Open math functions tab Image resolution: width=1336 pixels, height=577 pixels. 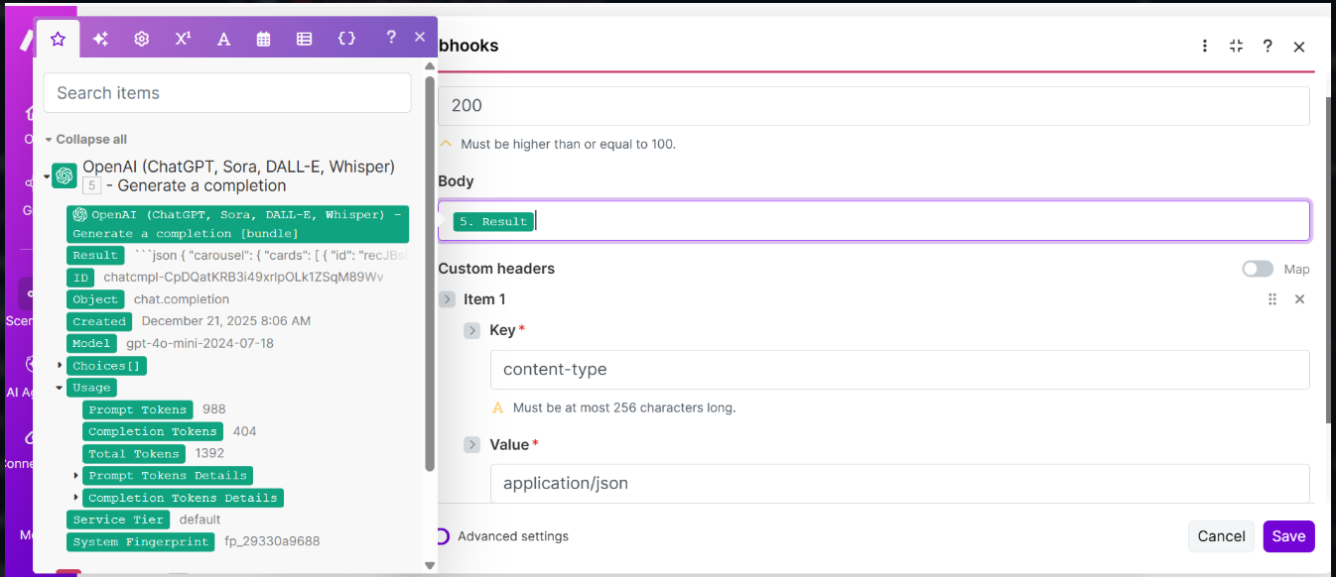(x=183, y=39)
